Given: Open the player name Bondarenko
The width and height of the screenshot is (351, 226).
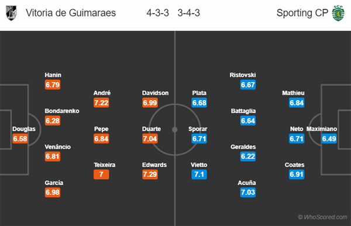Looking at the screenshot, I should pyautogui.click(x=62, y=111).
